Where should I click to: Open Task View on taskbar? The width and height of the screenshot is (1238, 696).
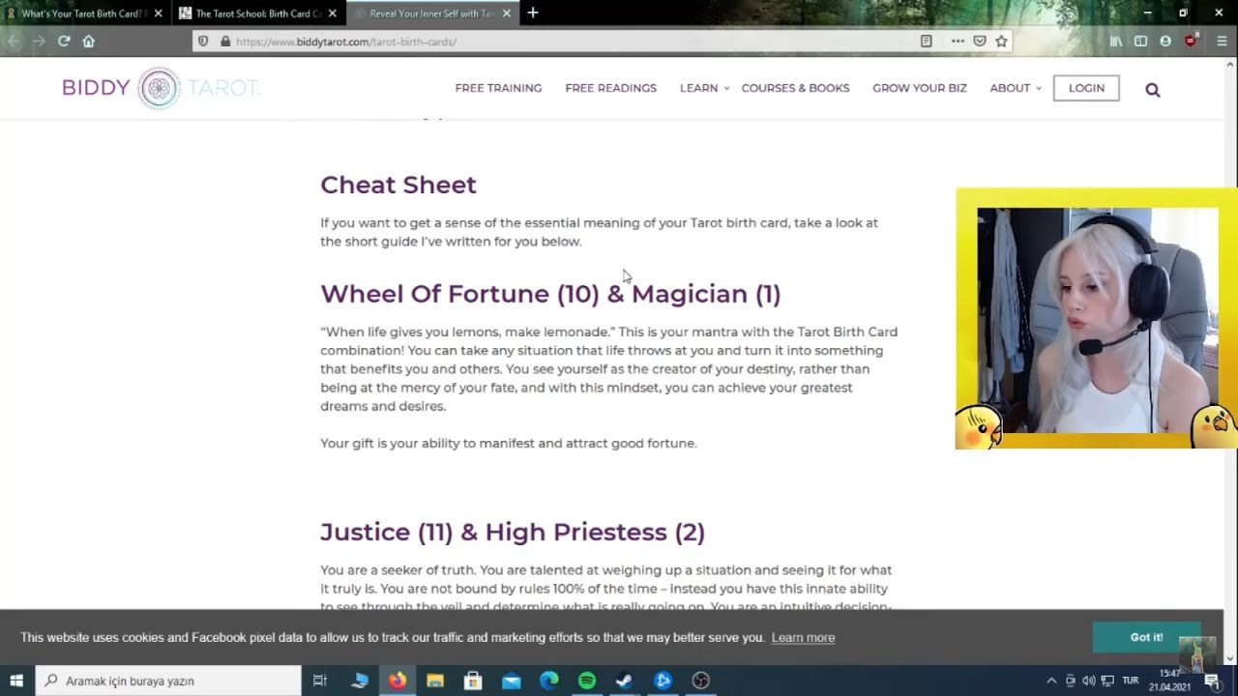click(x=319, y=681)
